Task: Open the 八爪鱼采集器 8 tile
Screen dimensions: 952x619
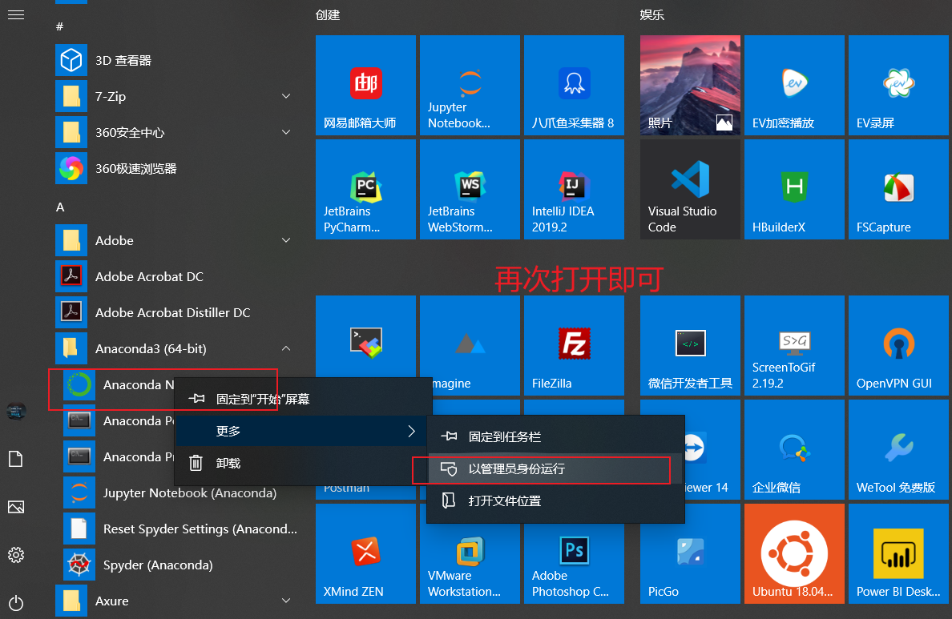Action: 574,85
